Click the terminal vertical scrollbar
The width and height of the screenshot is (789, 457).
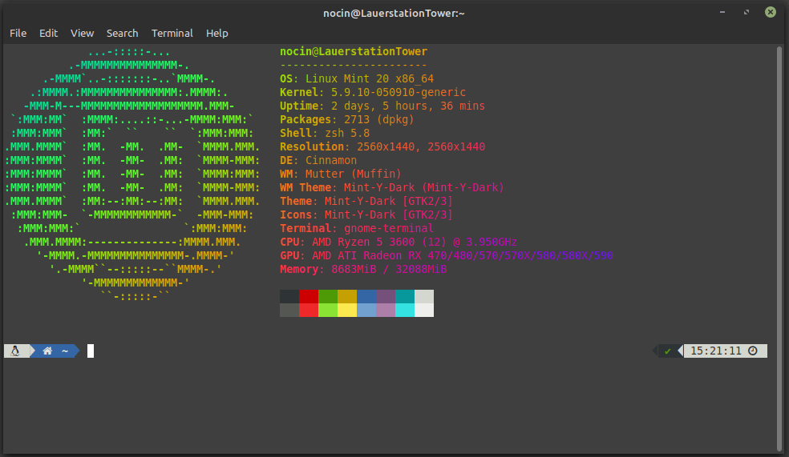point(779,249)
